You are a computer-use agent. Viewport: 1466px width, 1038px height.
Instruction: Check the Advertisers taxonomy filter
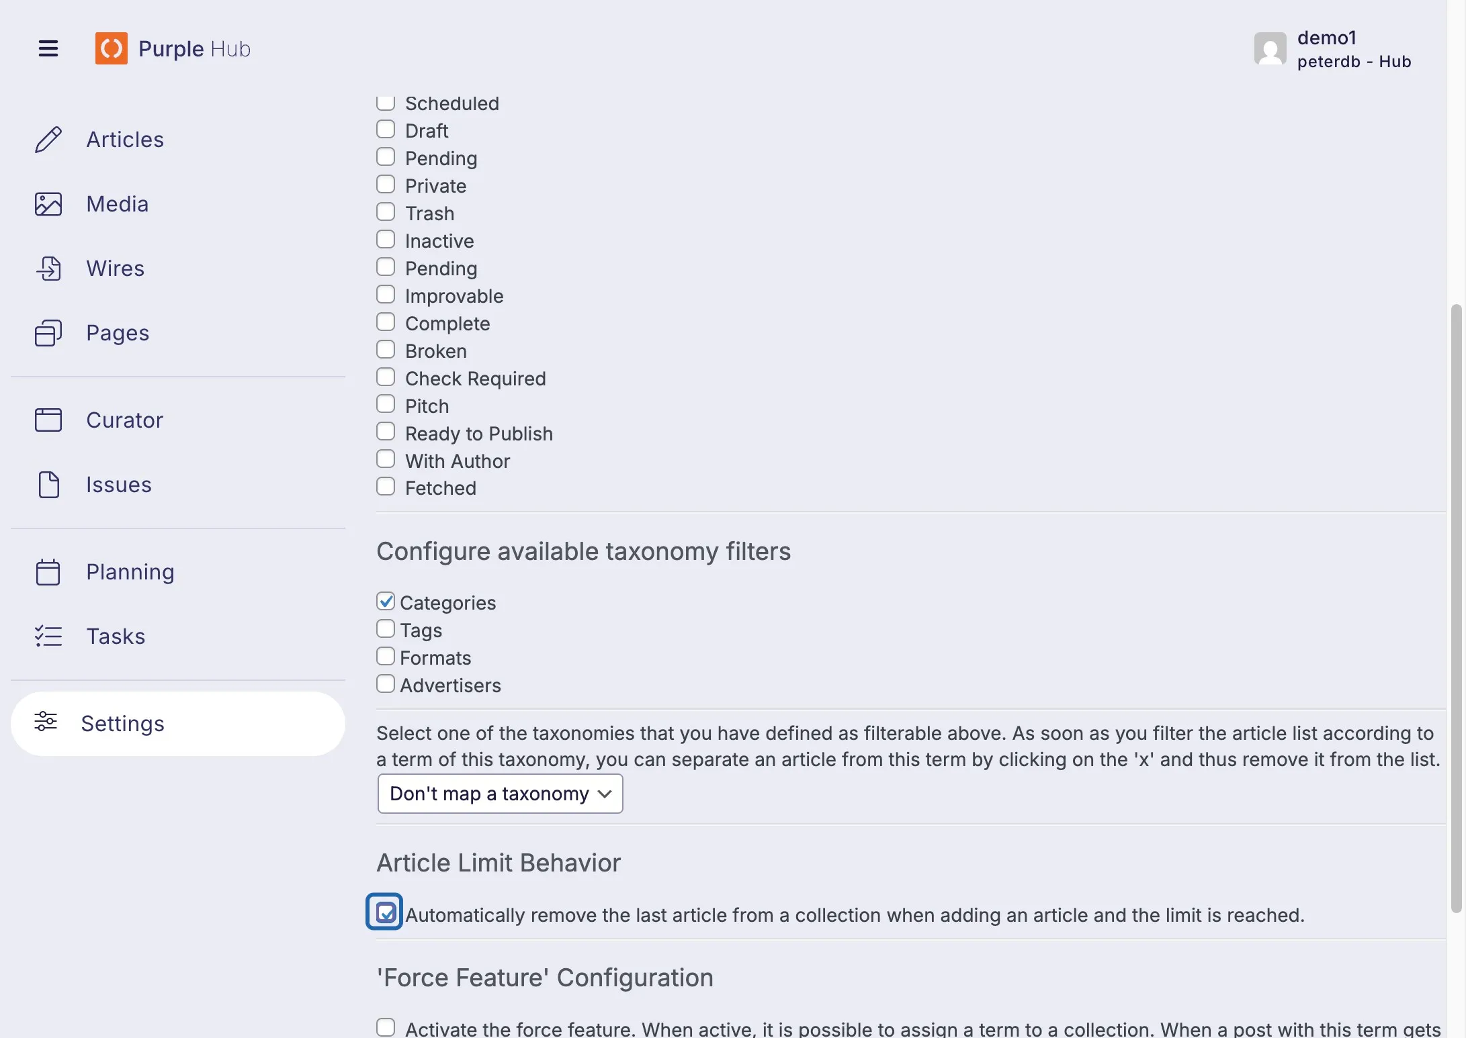(x=386, y=683)
